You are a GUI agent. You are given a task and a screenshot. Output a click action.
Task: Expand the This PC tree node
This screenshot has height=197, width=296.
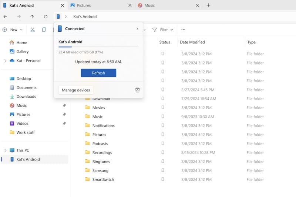pyautogui.click(x=5, y=151)
